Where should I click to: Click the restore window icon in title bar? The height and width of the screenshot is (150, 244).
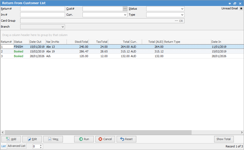235,3
